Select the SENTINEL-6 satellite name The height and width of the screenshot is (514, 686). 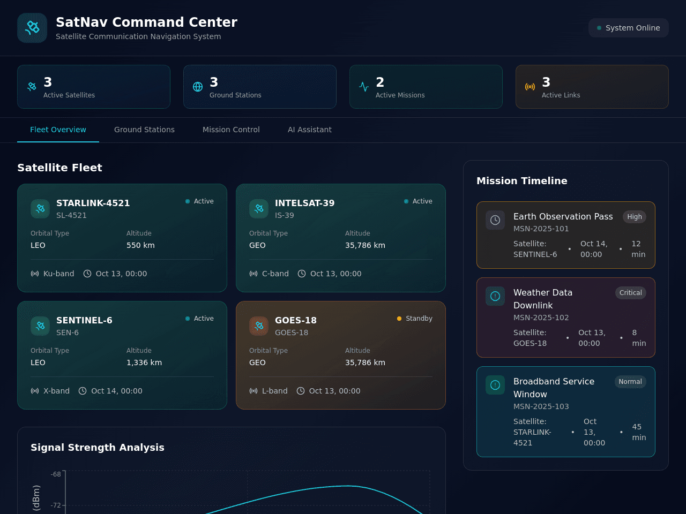pyautogui.click(x=84, y=320)
